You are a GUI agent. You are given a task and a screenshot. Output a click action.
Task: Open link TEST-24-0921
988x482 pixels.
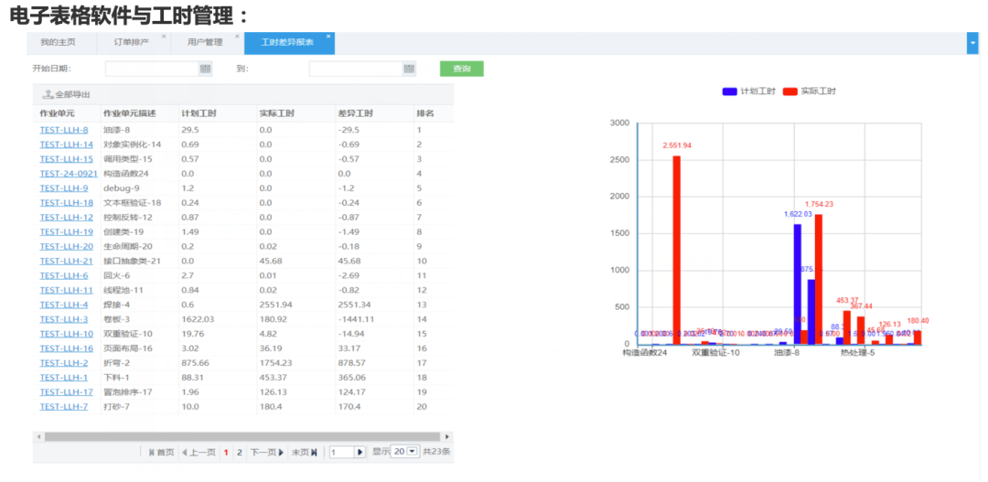[69, 173]
